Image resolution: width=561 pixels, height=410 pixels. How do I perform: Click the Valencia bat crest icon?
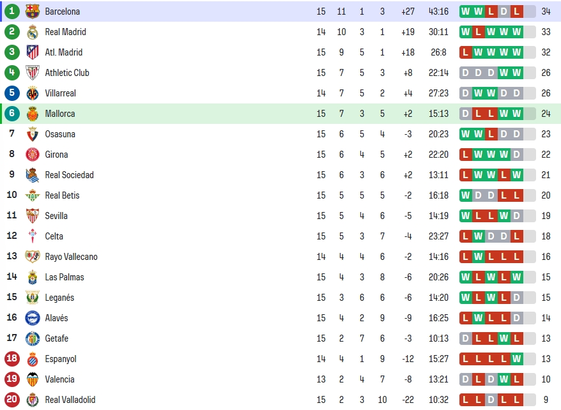coord(32,379)
